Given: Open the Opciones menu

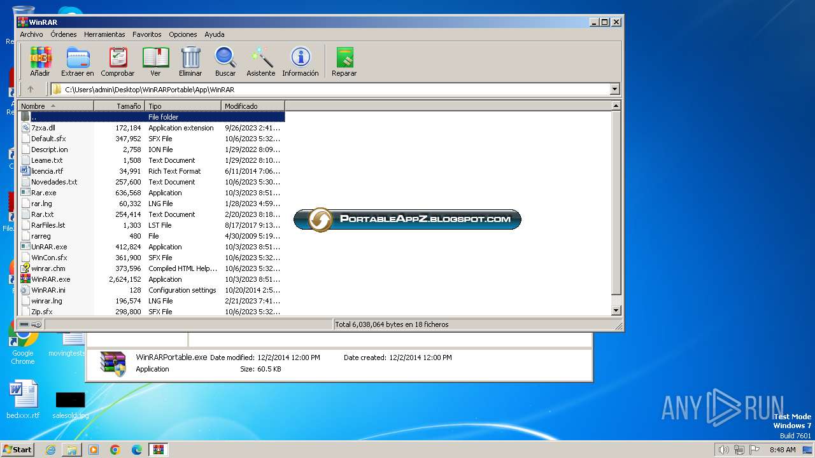Looking at the screenshot, I should pyautogui.click(x=183, y=34).
